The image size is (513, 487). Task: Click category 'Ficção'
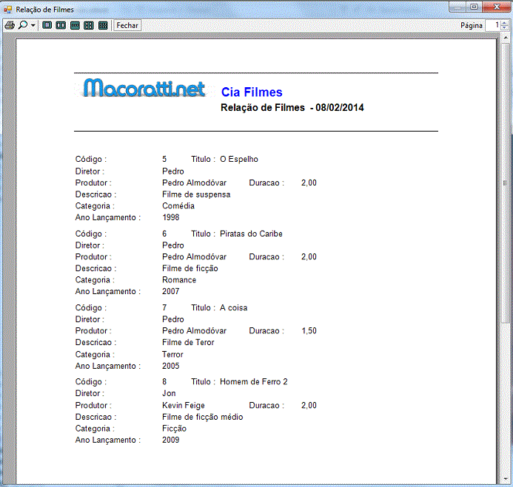coord(174,429)
